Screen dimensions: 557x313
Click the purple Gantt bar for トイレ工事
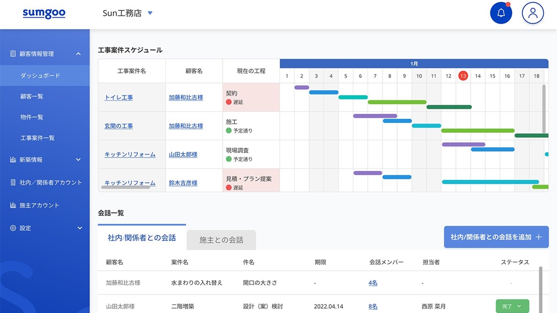tap(302, 87)
